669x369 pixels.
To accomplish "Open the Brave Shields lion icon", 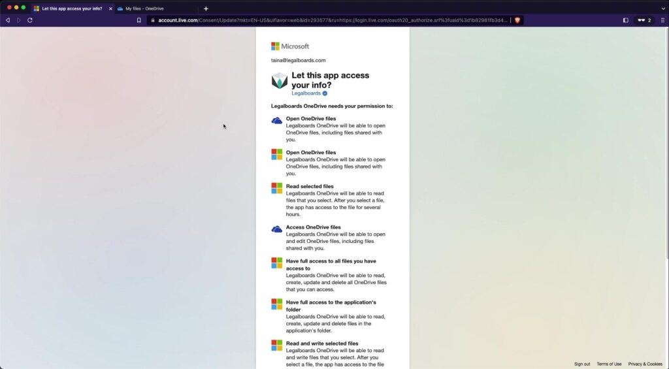I will [517, 20].
